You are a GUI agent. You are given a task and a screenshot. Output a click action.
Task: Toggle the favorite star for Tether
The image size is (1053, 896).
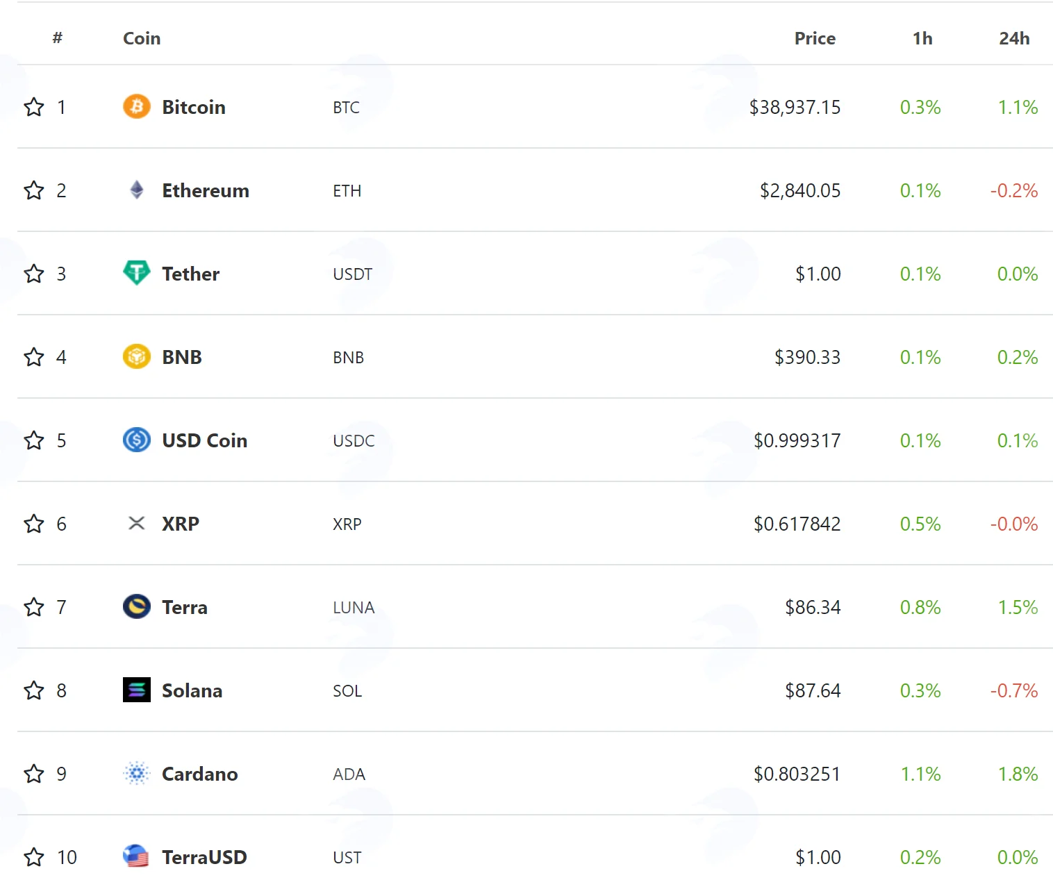[x=34, y=274]
